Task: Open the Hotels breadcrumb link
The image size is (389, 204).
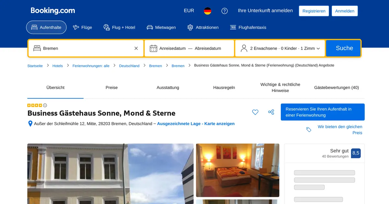Action: 58,66
